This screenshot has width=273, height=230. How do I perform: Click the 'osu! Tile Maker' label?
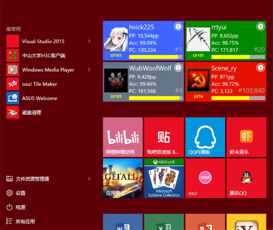pyautogui.click(x=40, y=84)
